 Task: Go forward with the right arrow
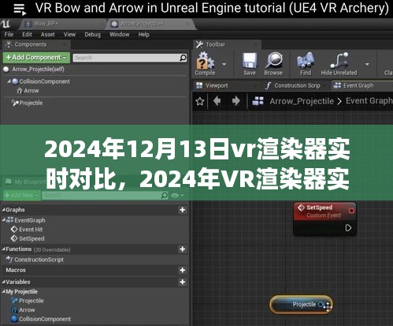pos(235,101)
